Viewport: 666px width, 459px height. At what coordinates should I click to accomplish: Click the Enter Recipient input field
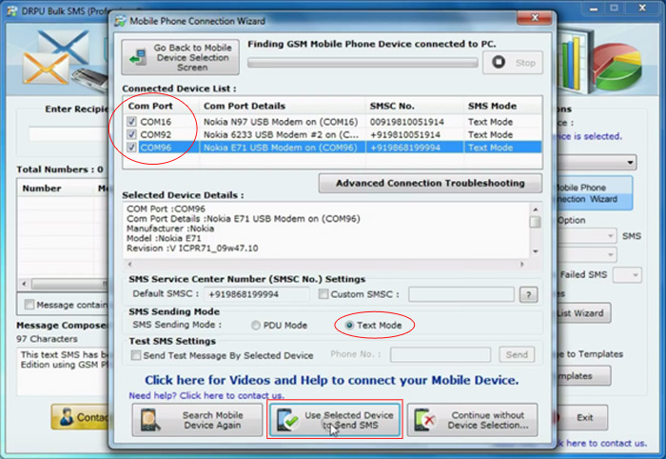[x=68, y=134]
